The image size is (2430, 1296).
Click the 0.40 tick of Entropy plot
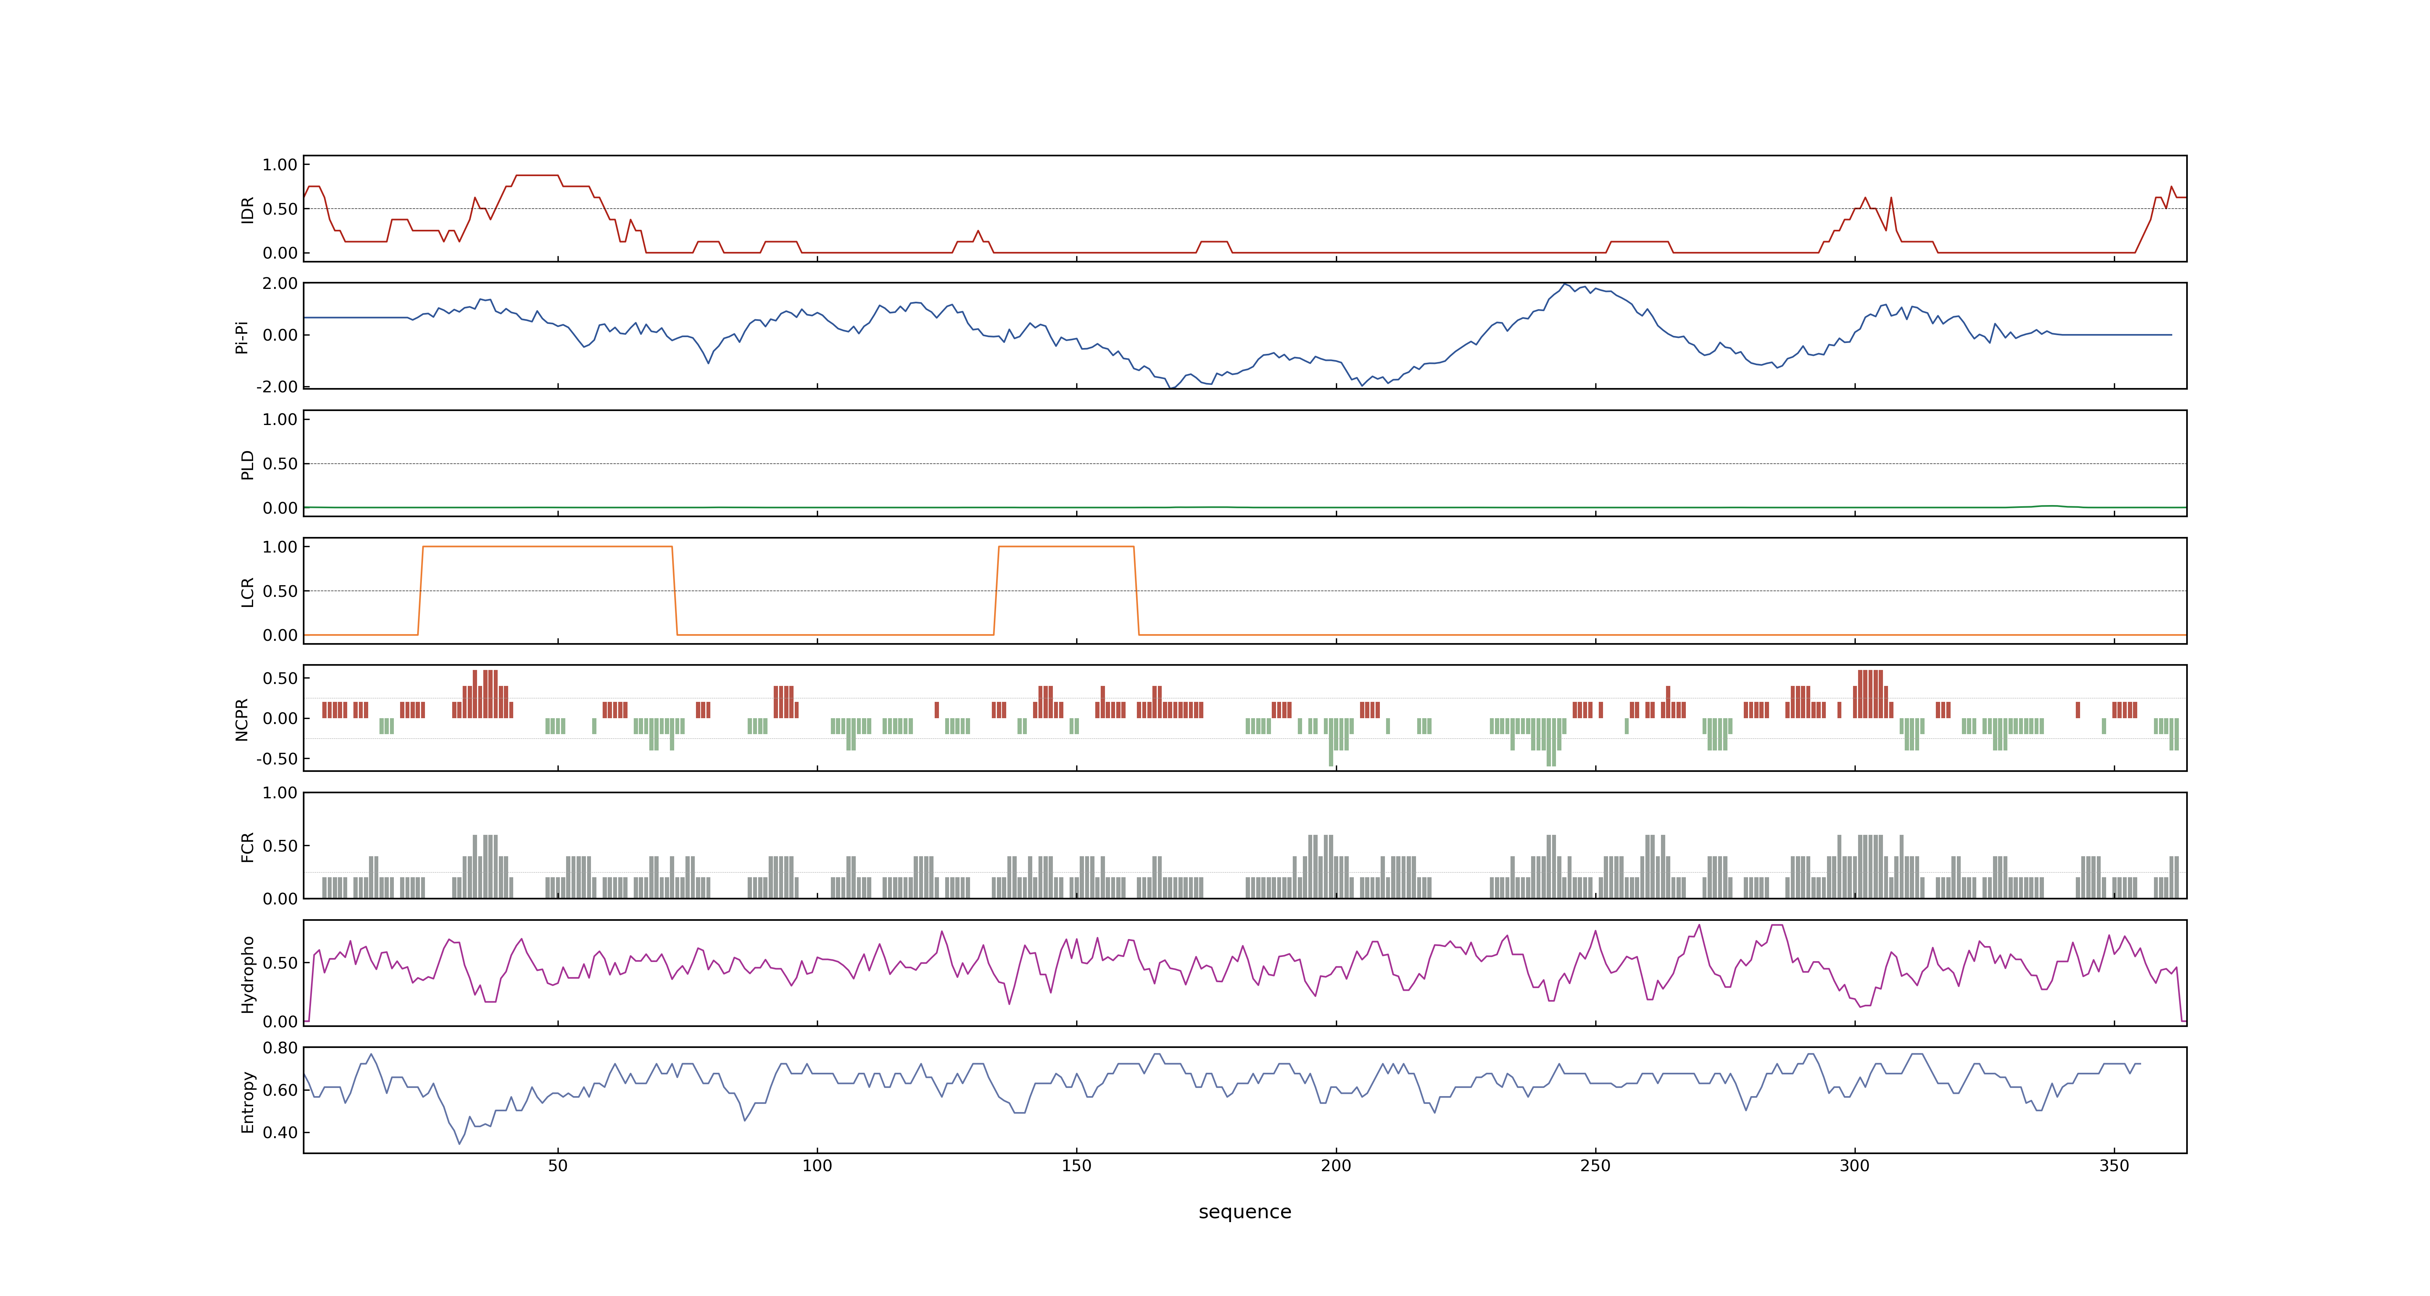(x=280, y=1133)
